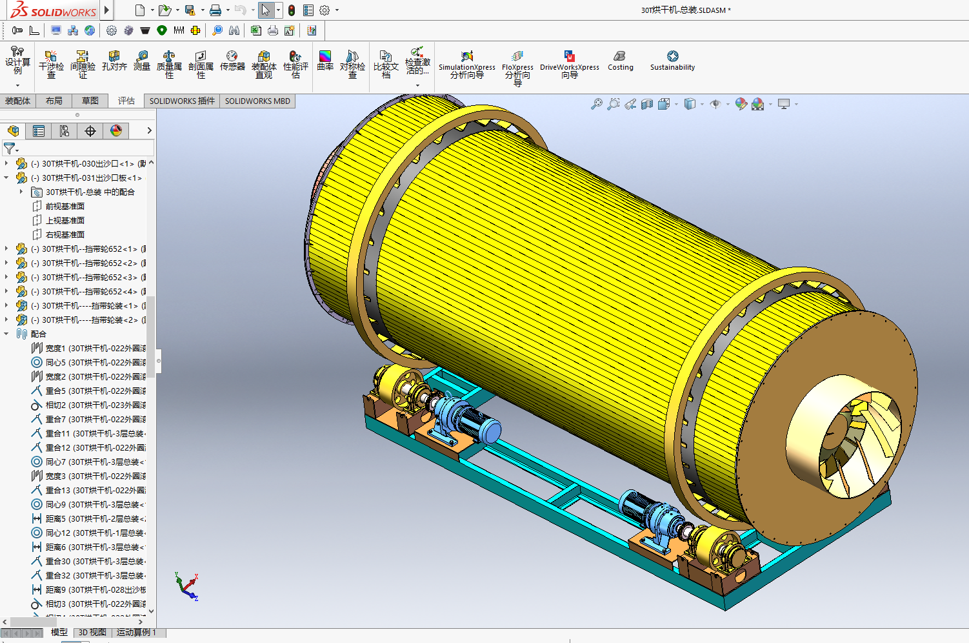969x643 pixels.
Task: Open the DimXpertManager tab icon
Action: coord(90,131)
